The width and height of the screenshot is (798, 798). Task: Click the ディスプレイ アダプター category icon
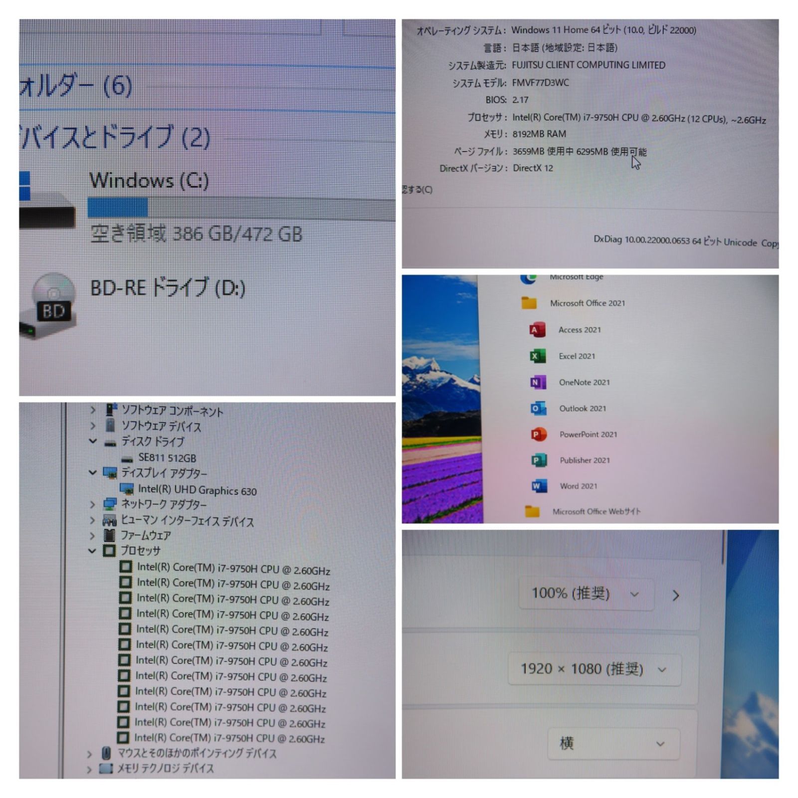[x=110, y=472]
